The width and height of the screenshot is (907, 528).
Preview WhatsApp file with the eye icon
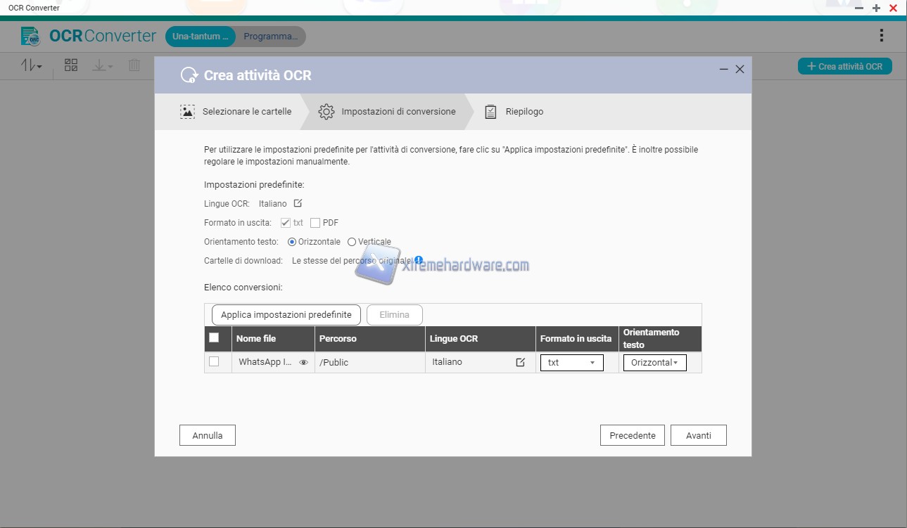[x=303, y=363]
